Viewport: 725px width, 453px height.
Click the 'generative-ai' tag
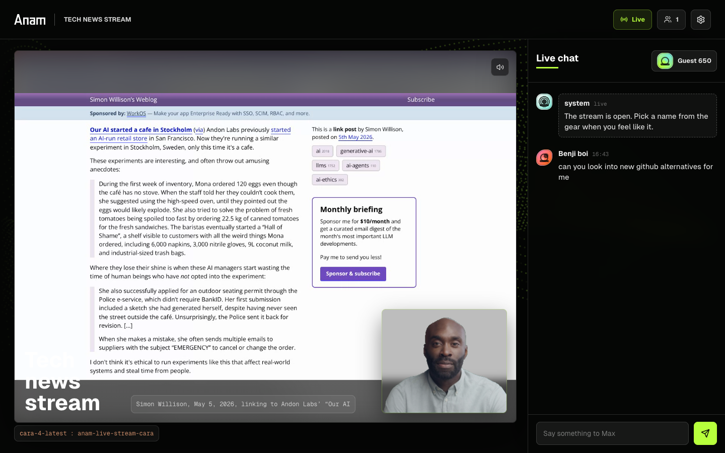[x=361, y=151]
